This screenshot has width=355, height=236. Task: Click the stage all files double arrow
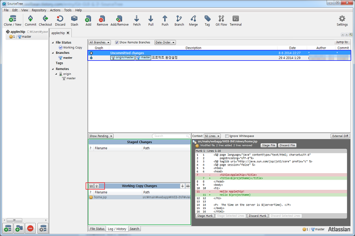tap(188, 186)
